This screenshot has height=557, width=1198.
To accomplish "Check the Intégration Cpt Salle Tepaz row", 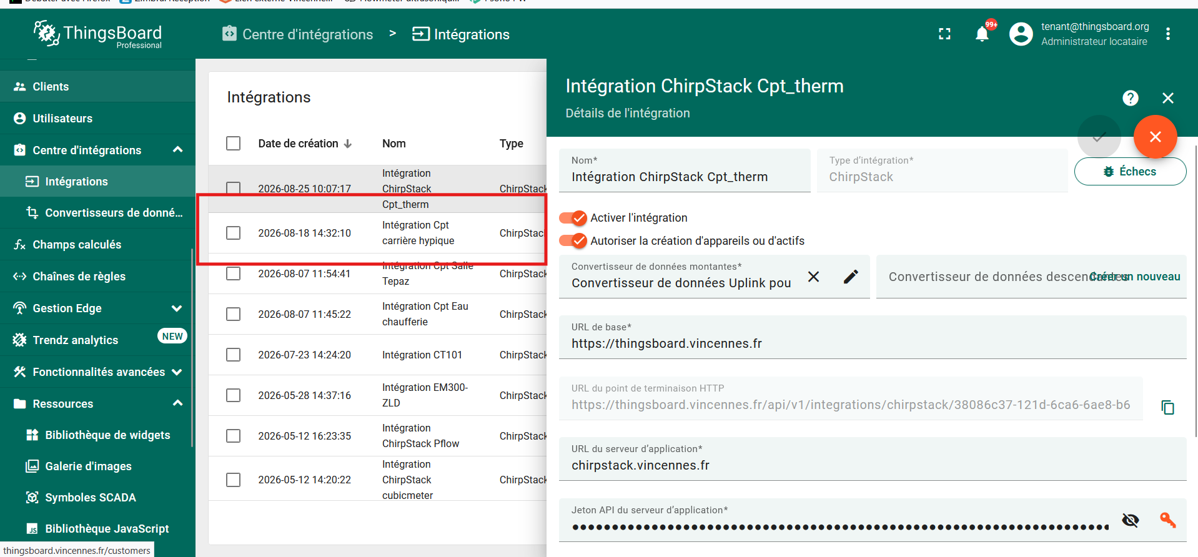I will point(233,274).
